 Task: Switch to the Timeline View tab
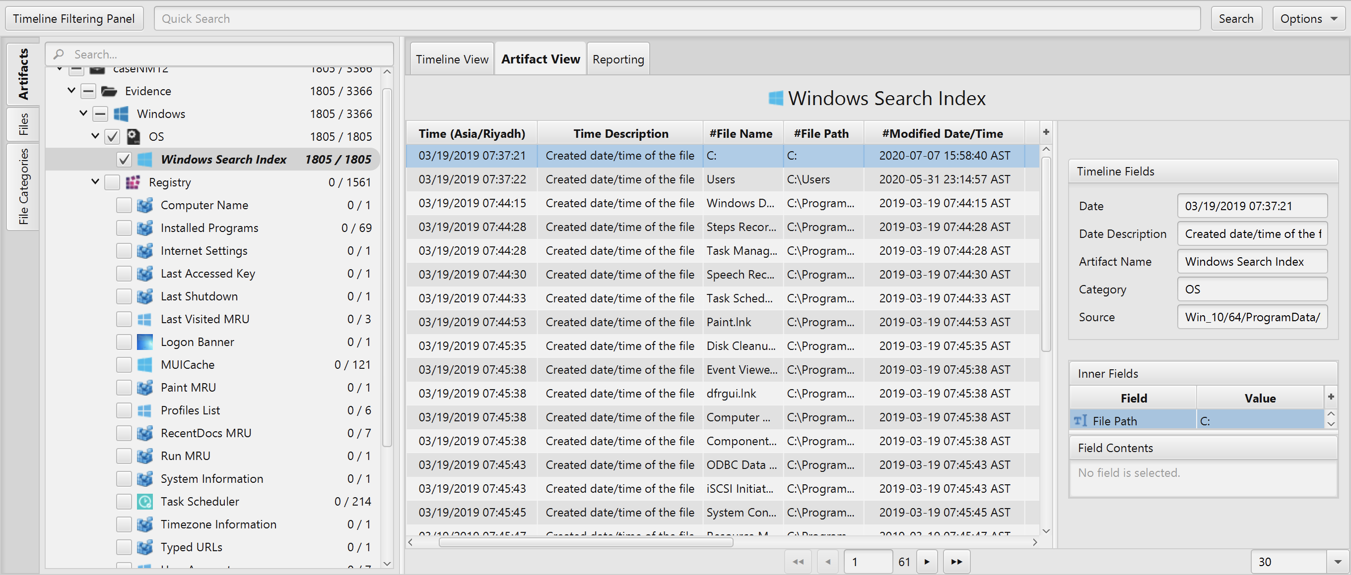[452, 59]
